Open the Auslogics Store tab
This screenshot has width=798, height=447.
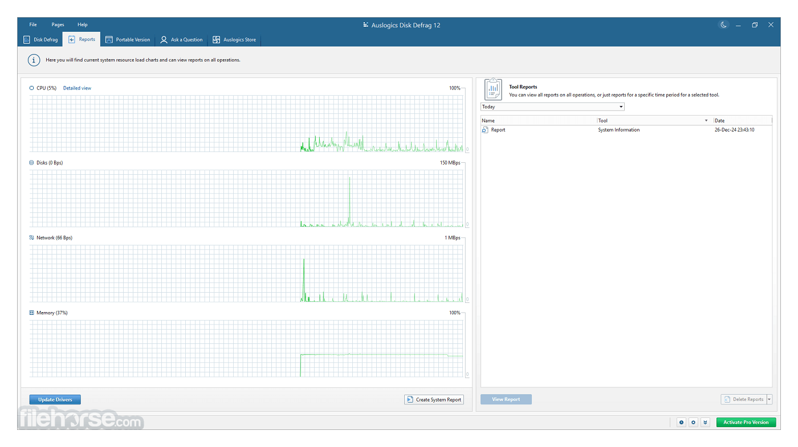(x=234, y=40)
